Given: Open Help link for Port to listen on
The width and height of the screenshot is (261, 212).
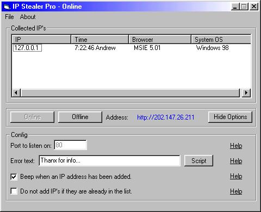Looking at the screenshot, I should [x=236, y=146].
